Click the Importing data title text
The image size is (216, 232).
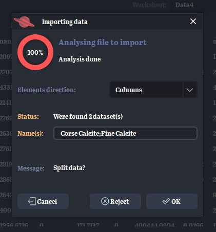(65, 22)
